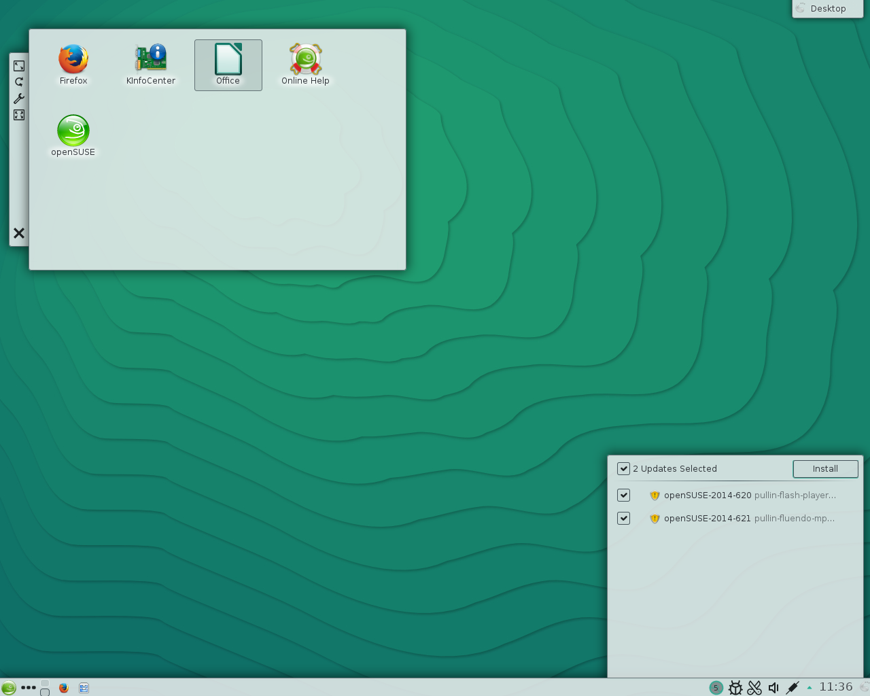
Task: Open folder view settings wrench icon
Action: click(x=19, y=99)
